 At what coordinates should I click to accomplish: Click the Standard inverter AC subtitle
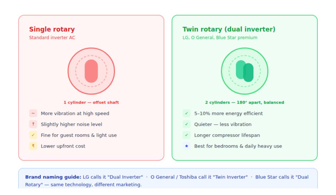pos(52,37)
